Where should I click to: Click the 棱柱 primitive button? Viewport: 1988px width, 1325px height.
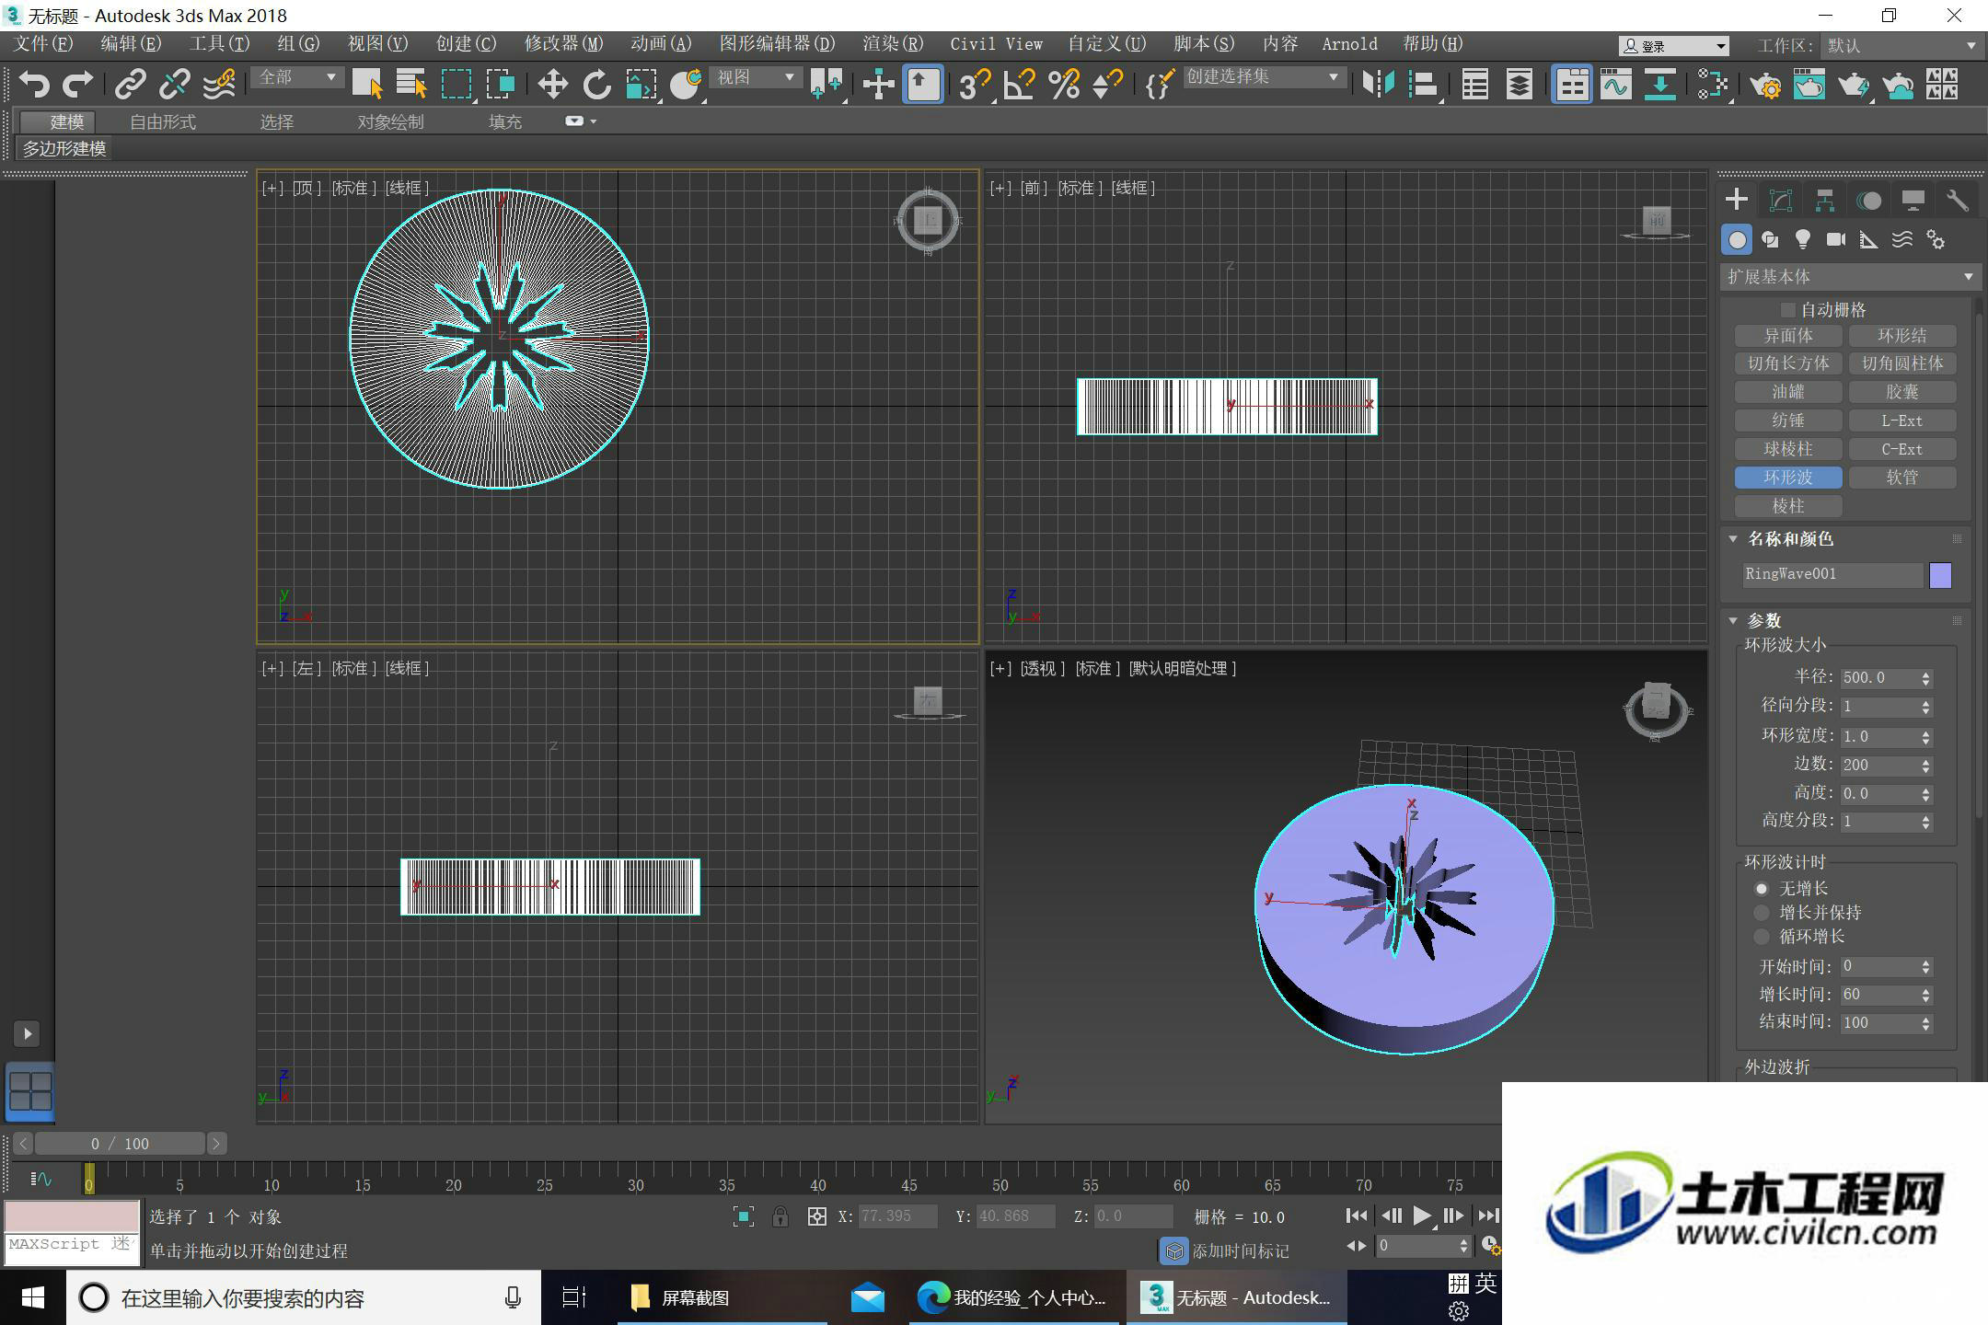(x=1788, y=506)
